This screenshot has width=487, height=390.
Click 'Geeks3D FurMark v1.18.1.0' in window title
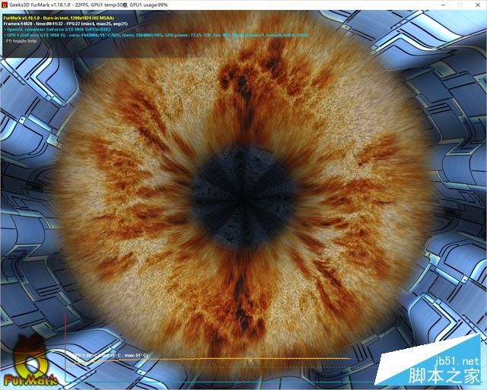(49, 5)
